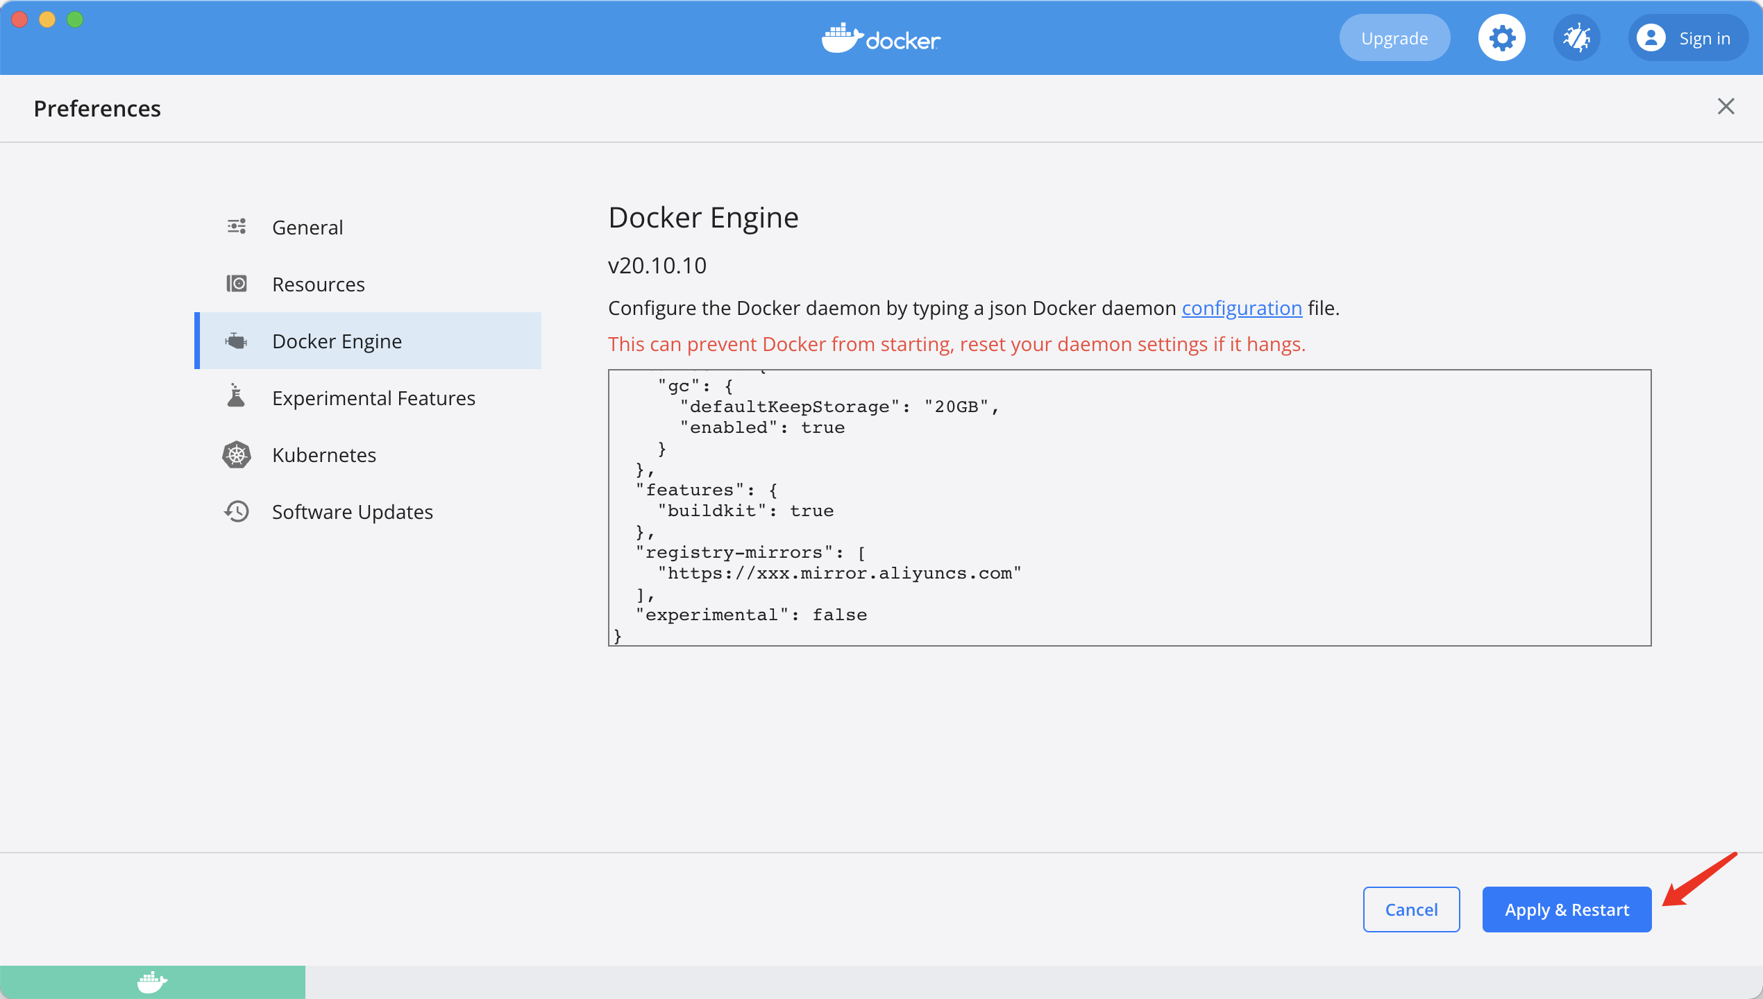
Task: Click the Docker Engine icon in sidebar
Action: pyautogui.click(x=237, y=341)
